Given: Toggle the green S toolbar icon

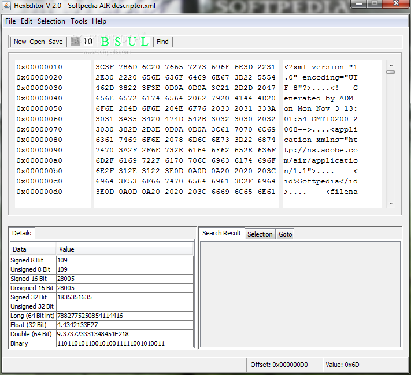Looking at the screenshot, I should click(x=118, y=42).
